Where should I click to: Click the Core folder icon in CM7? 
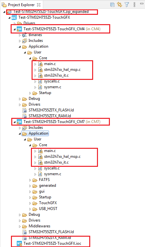tap(35, 145)
